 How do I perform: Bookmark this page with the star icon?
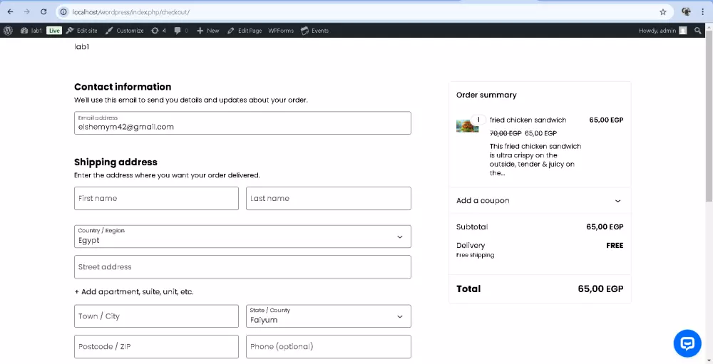[x=663, y=12]
